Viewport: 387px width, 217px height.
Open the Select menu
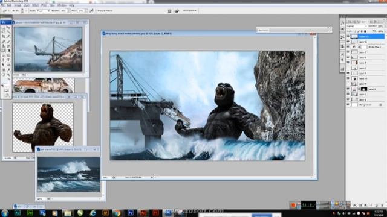[x=36, y=5]
